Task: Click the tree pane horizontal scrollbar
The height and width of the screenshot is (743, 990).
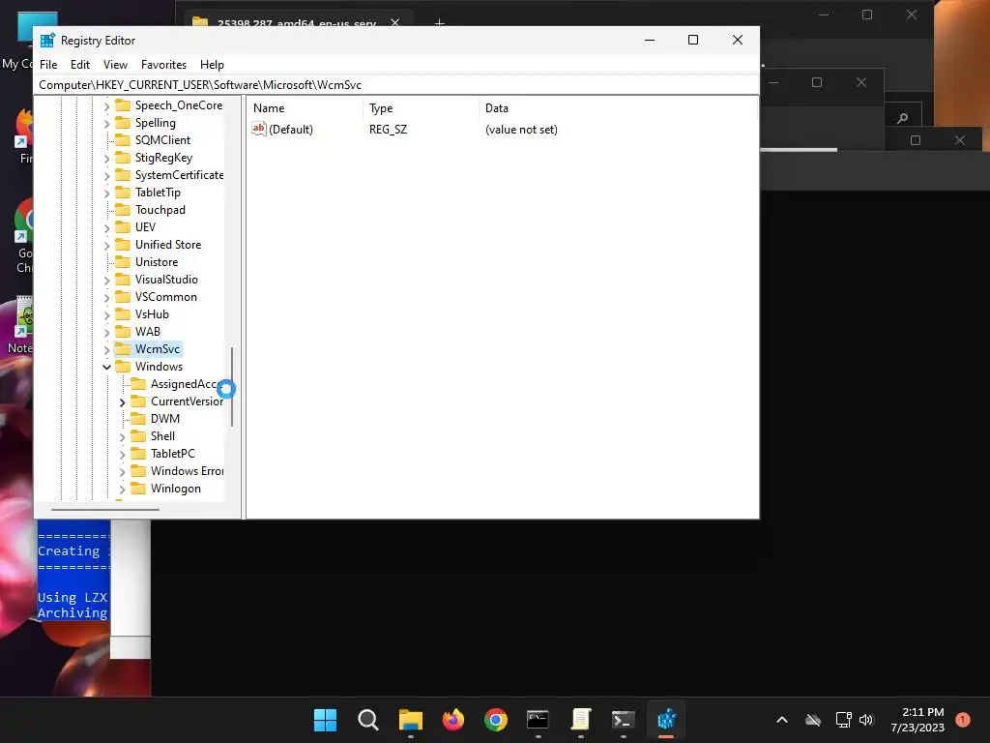Action: click(104, 509)
